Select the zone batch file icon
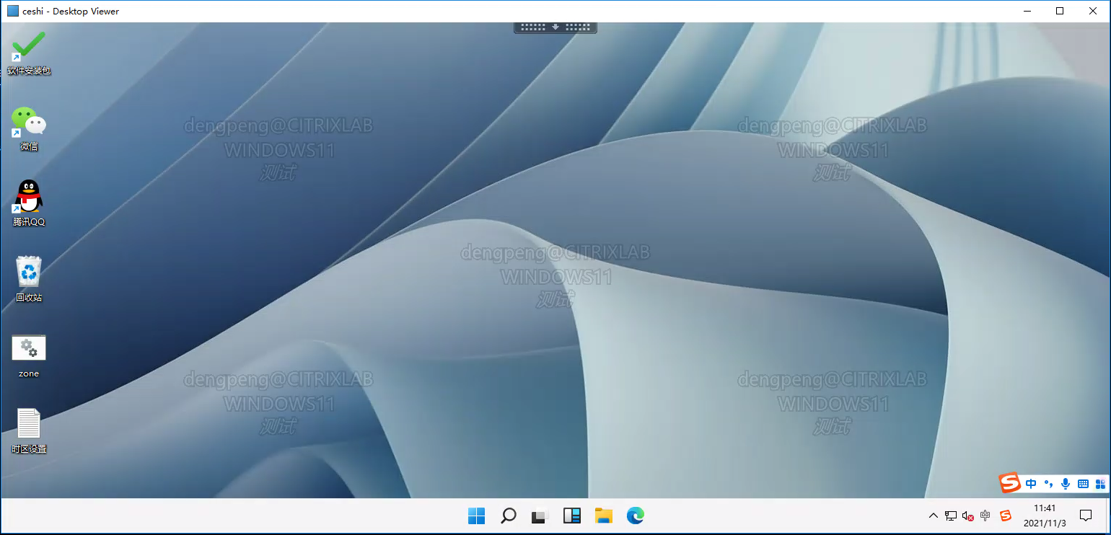1111x535 pixels. pyautogui.click(x=29, y=355)
